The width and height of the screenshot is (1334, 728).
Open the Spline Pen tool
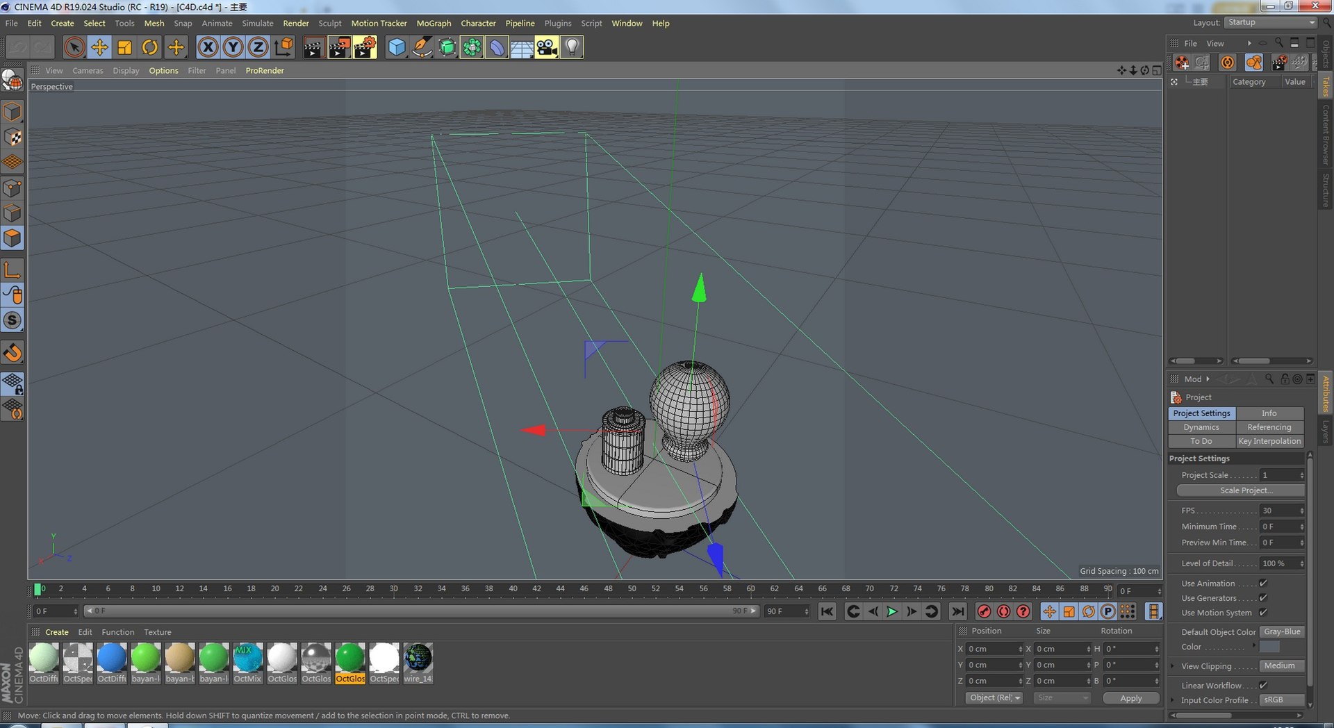(x=422, y=47)
